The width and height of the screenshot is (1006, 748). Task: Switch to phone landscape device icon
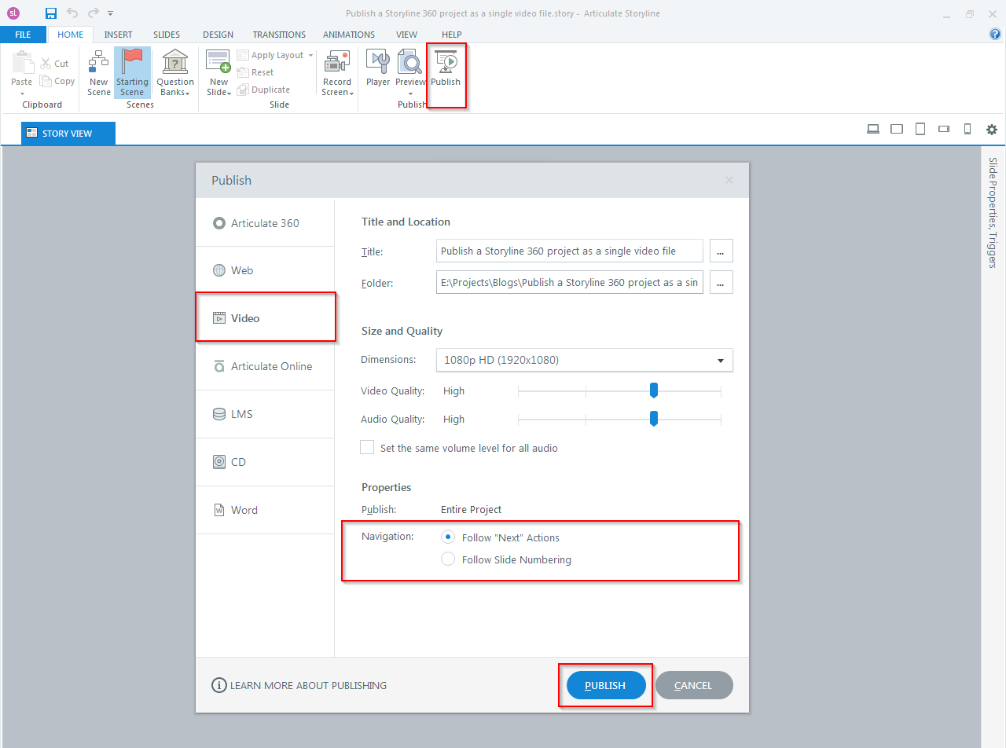[944, 130]
